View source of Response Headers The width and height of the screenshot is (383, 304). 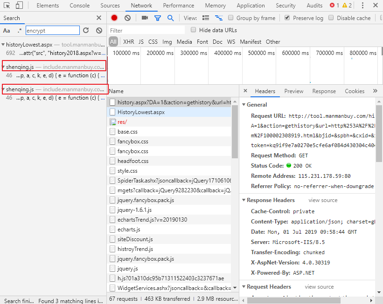click(323, 200)
